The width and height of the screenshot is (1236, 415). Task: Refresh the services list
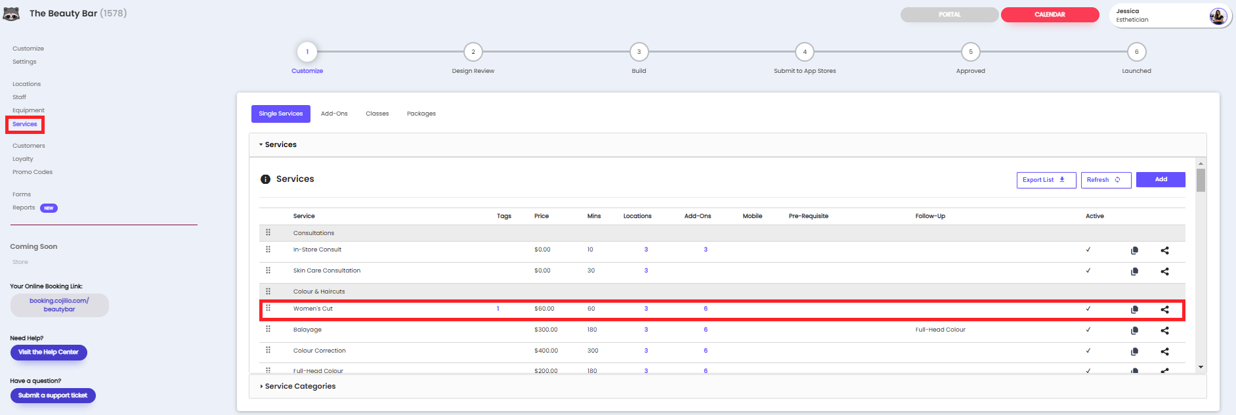point(1106,180)
